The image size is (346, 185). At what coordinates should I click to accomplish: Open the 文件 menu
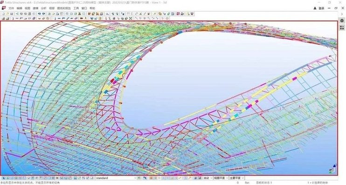pyautogui.click(x=11, y=8)
